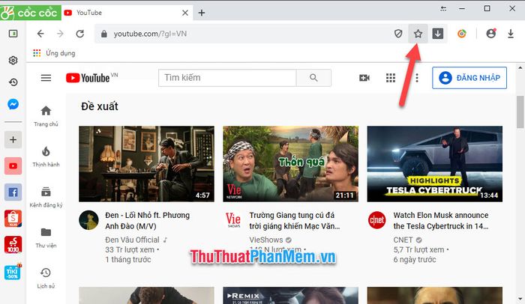
Task: Open the Trường Giang video thumbnail
Action: [x=291, y=164]
